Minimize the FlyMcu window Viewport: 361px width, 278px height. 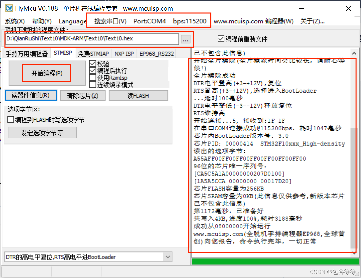(301, 8)
